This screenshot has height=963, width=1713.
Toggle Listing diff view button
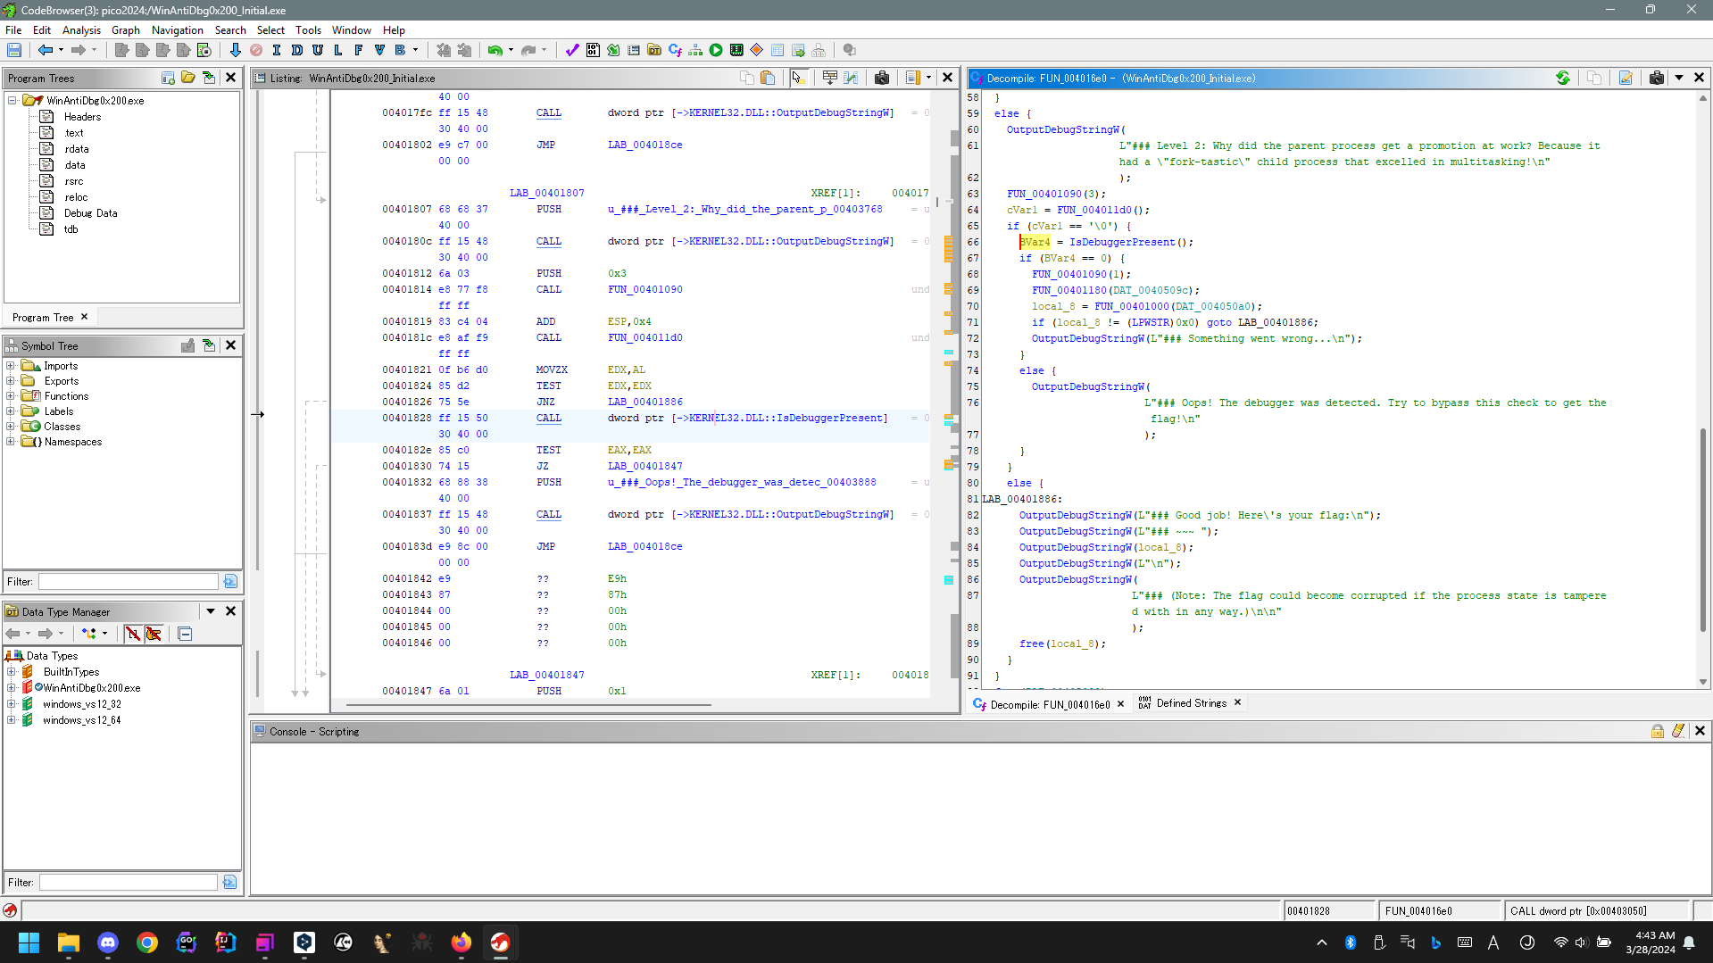pyautogui.click(x=851, y=78)
